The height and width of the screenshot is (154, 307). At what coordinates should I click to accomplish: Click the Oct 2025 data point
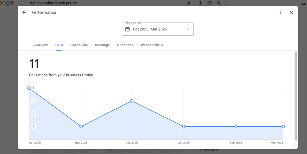coord(29,88)
